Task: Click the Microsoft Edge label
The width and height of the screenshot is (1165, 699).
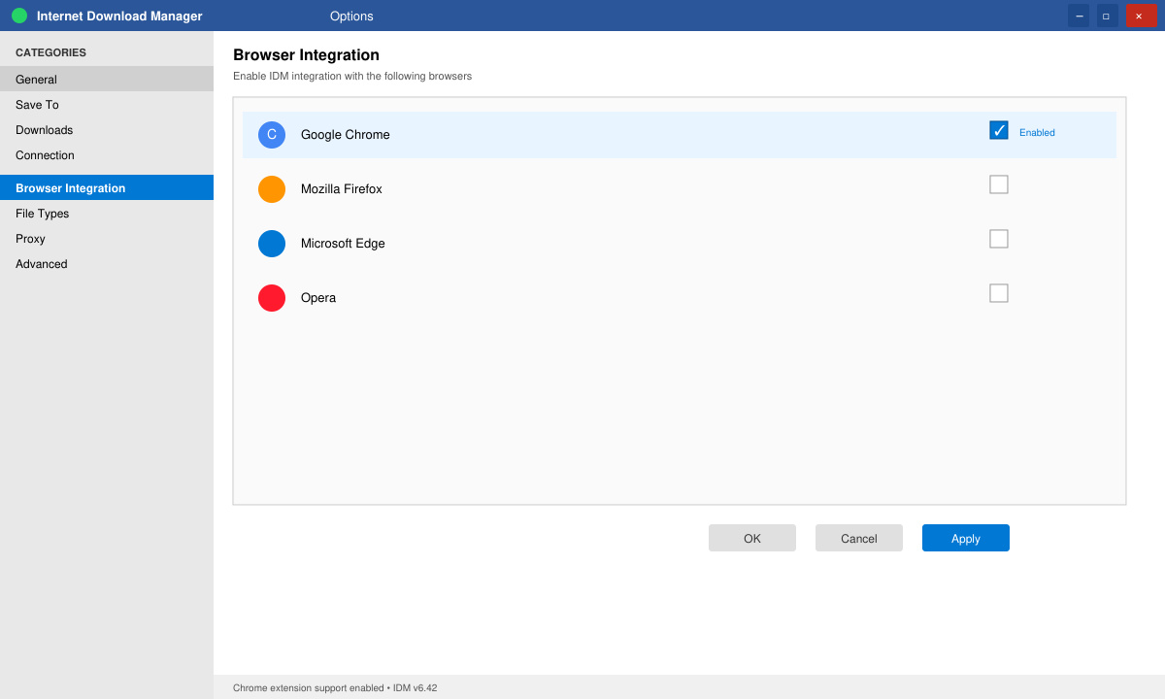Action: point(343,244)
